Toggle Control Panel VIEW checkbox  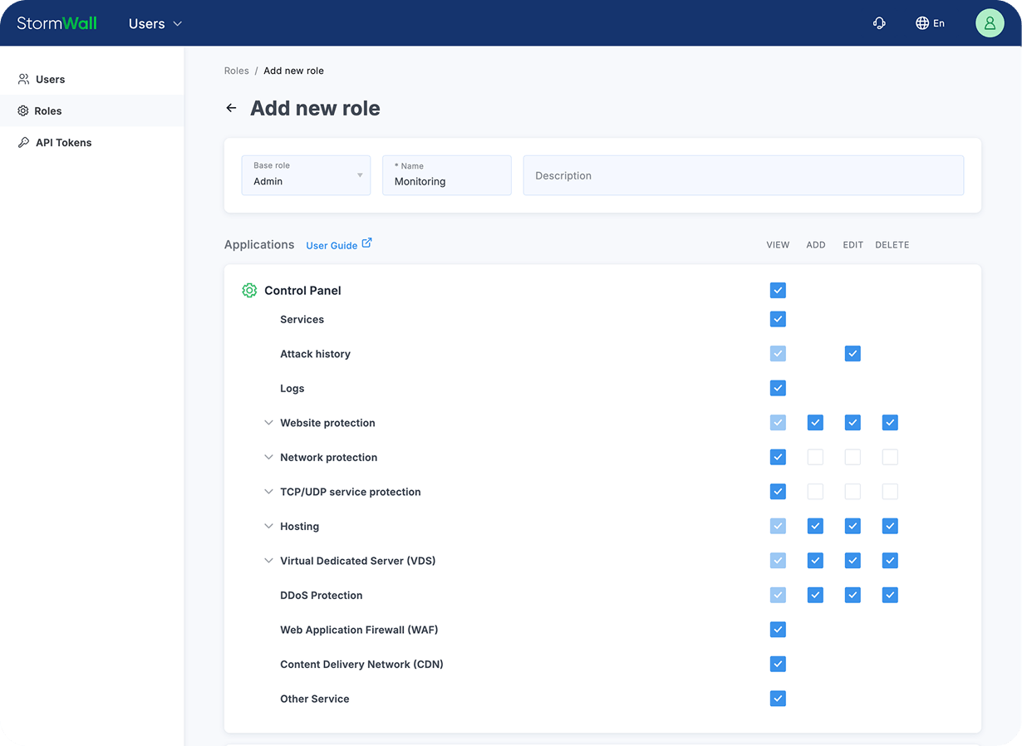click(x=778, y=290)
